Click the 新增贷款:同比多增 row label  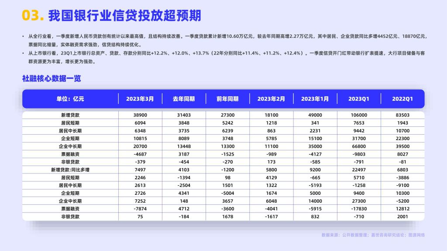(70, 170)
